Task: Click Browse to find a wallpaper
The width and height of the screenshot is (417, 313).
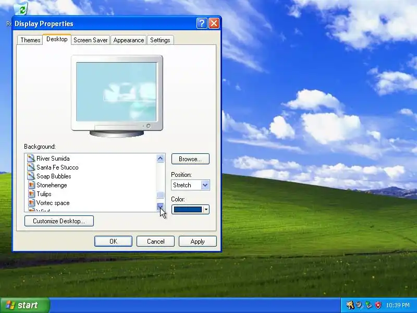Action: coord(190,159)
